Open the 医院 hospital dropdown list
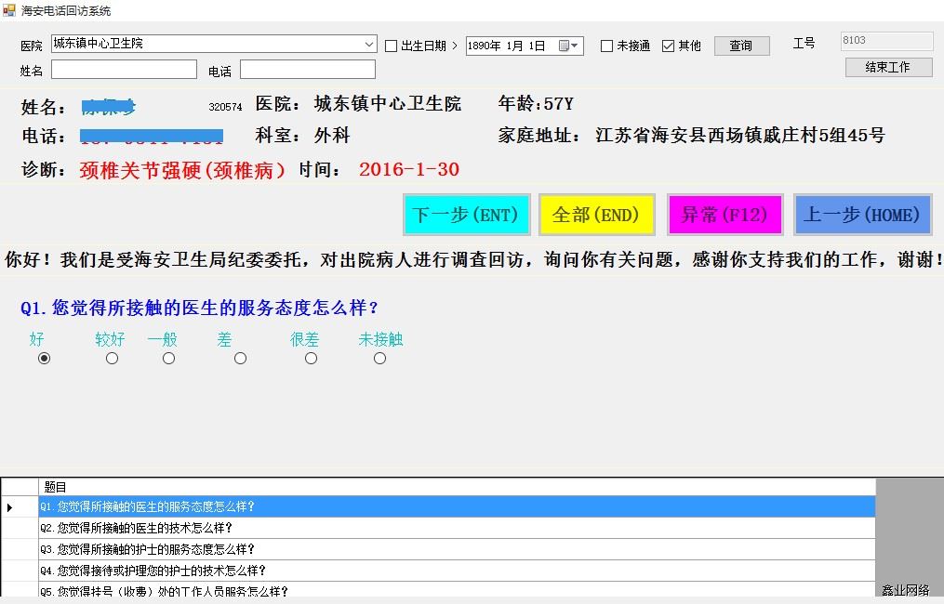Screen dimensions: 944x604 point(370,44)
